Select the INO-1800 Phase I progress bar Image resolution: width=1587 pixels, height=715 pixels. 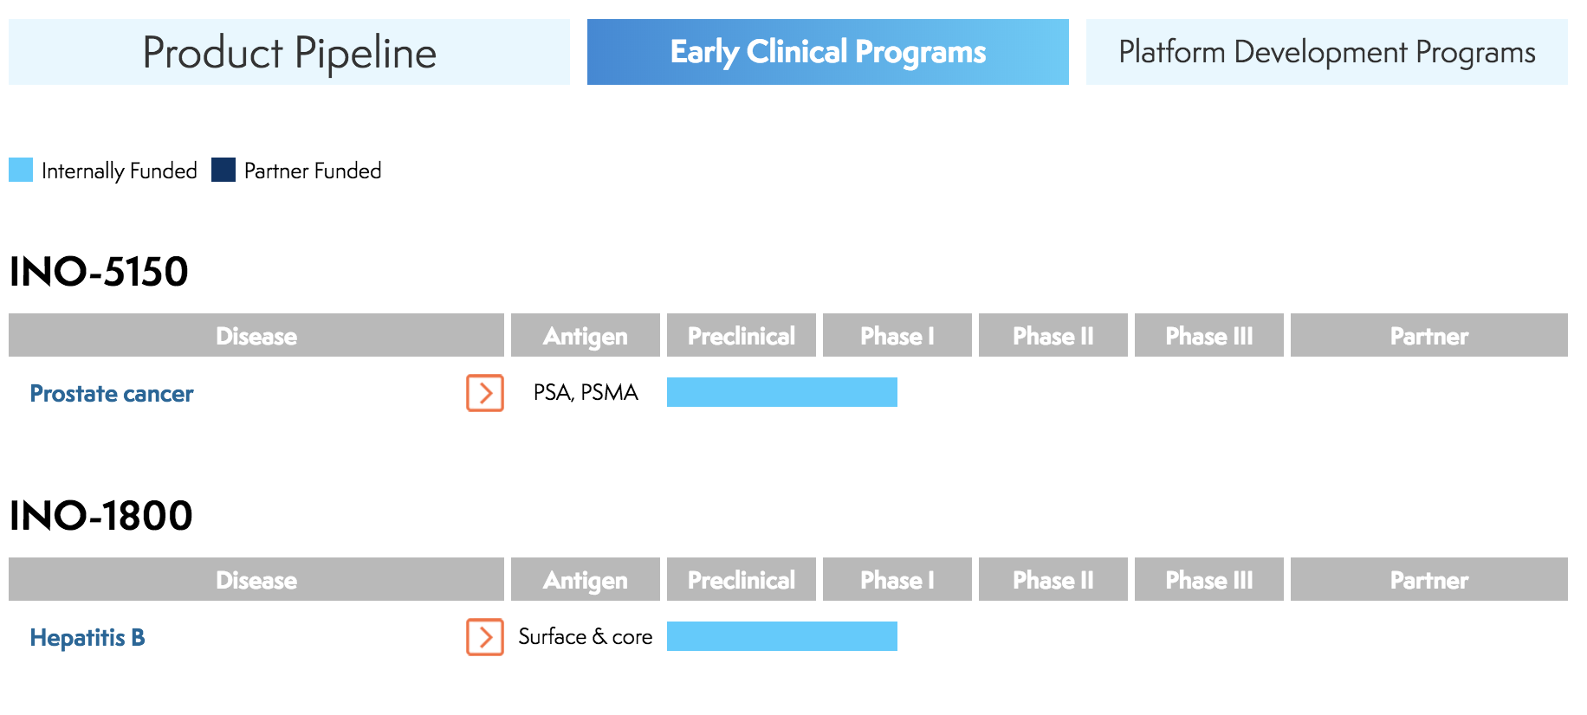pos(781,637)
